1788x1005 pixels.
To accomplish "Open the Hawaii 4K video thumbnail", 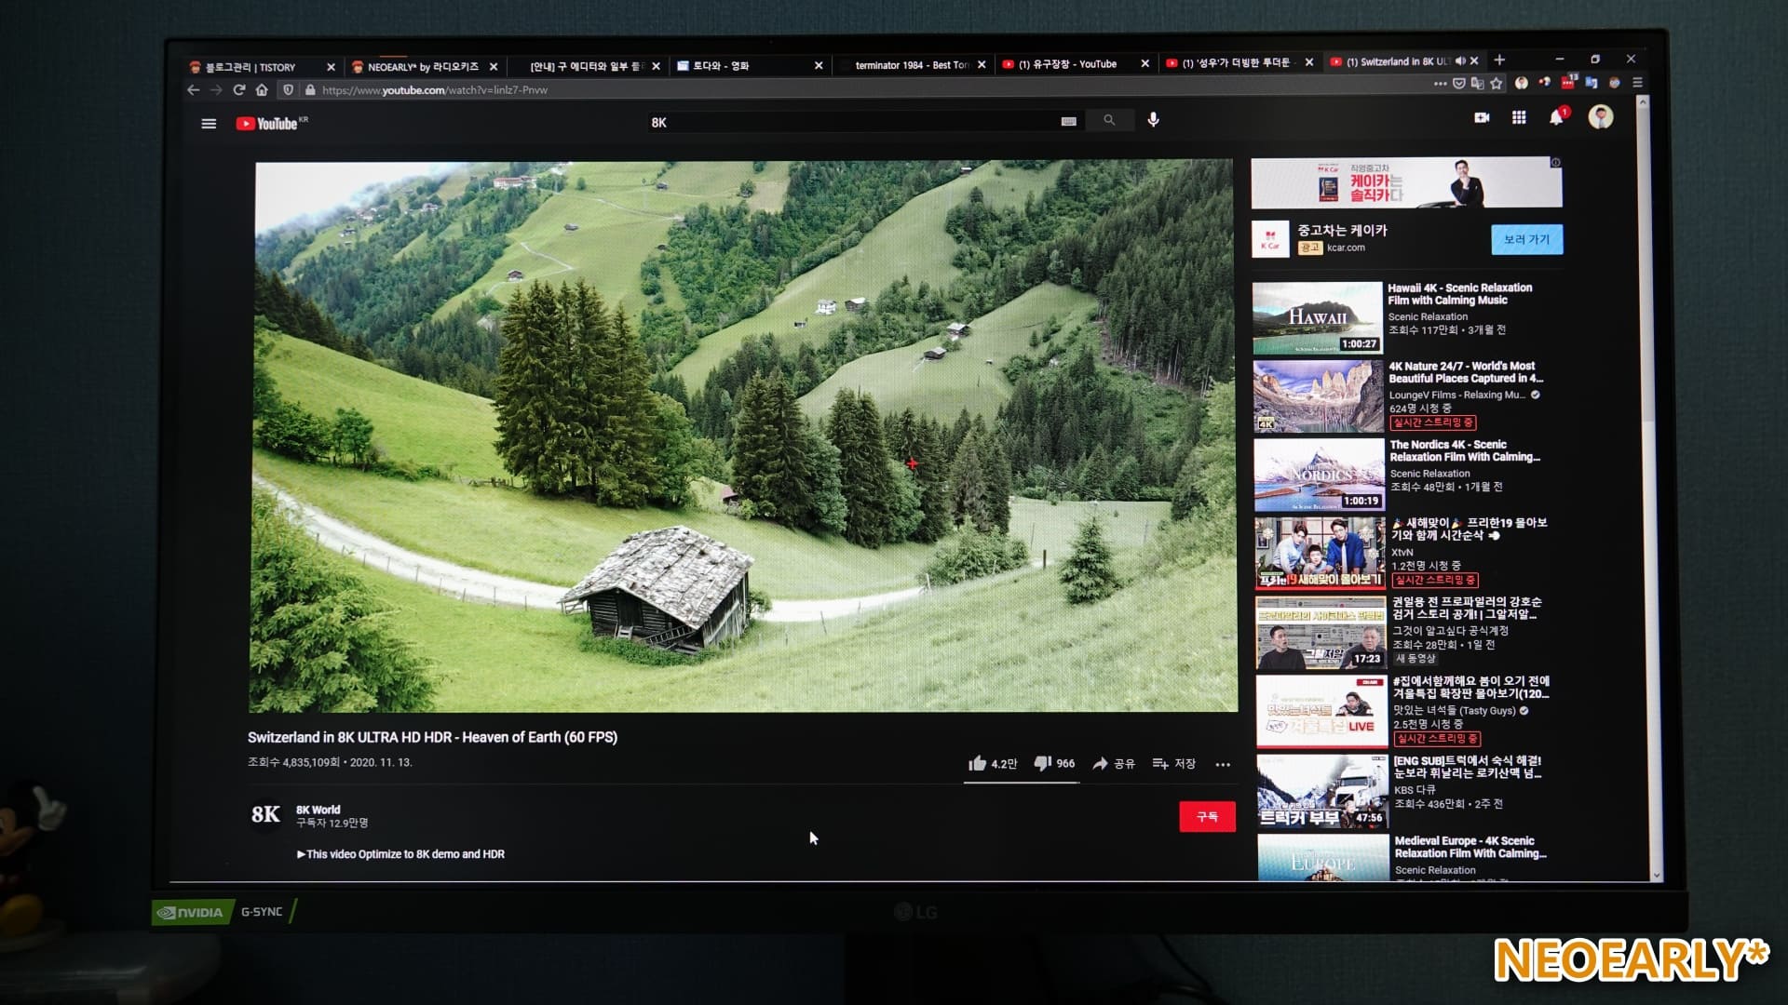I will 1317,317.
